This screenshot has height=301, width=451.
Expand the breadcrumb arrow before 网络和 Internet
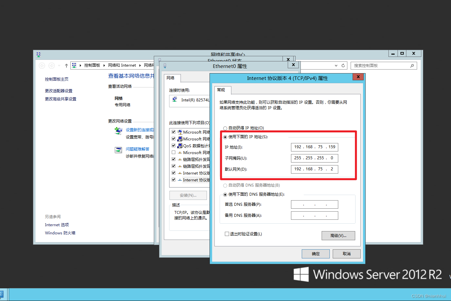(x=104, y=65)
